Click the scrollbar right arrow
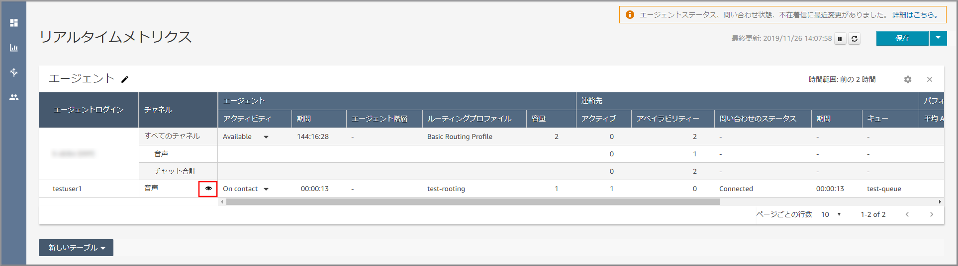Viewport: 958px width, 266px height. [940, 202]
